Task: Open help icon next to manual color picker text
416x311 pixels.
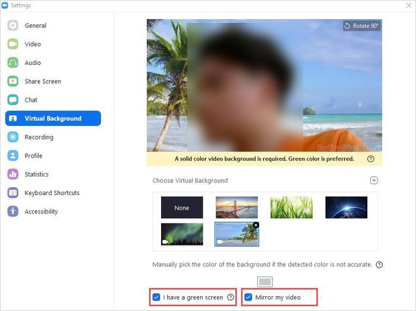Action: click(379, 265)
